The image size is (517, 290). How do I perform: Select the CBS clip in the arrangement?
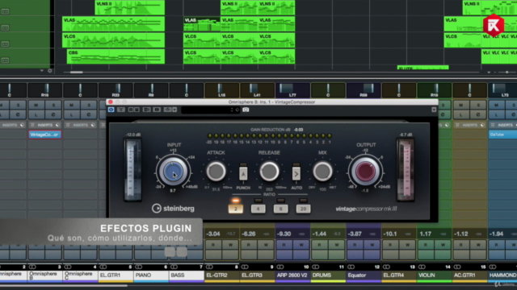(x=116, y=56)
